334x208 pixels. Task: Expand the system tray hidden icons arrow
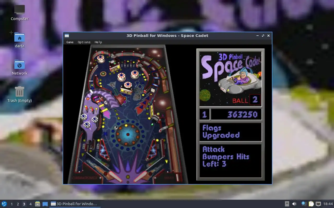coord(287,204)
